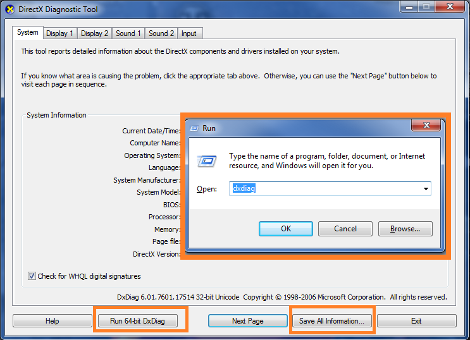Click the BIOS label
The width and height of the screenshot is (470, 340).
tap(172, 205)
